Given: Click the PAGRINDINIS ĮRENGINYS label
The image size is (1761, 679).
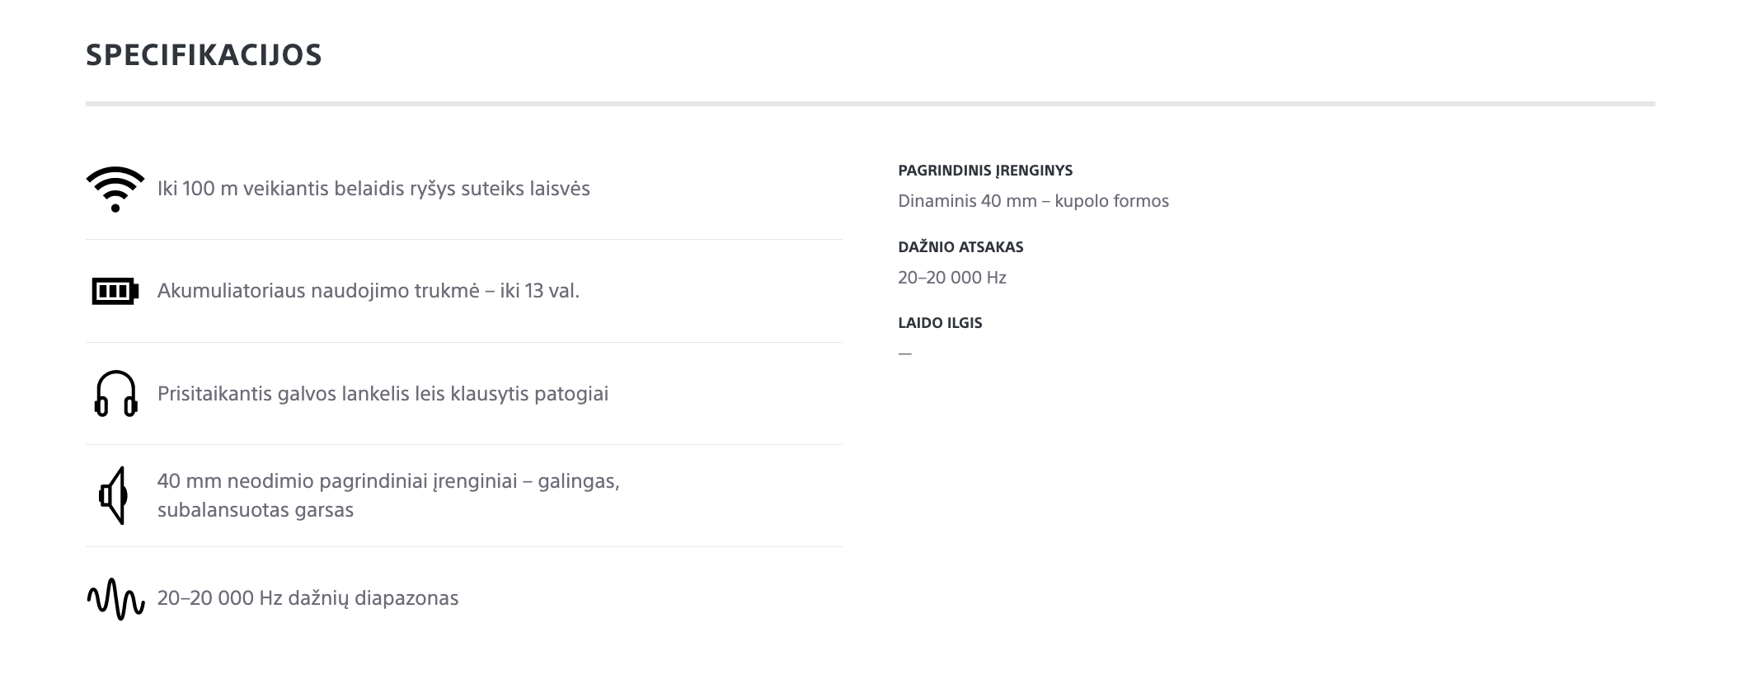Looking at the screenshot, I should (985, 171).
